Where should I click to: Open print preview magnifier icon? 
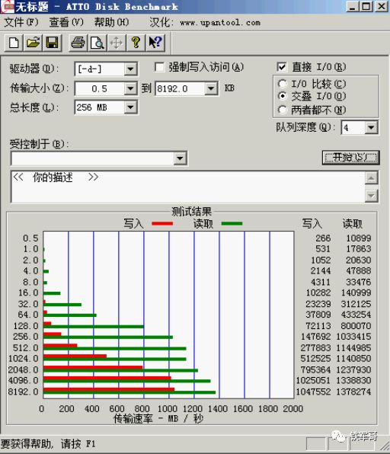[97, 43]
